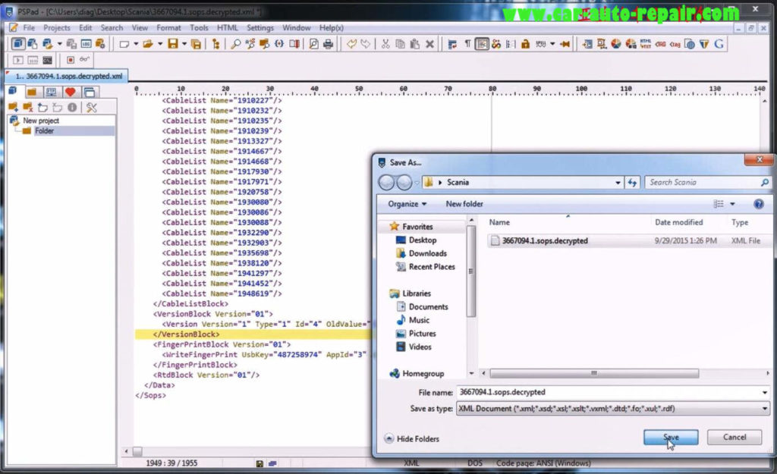Open the Search toolbar icon (magnifying glass)

click(235, 43)
